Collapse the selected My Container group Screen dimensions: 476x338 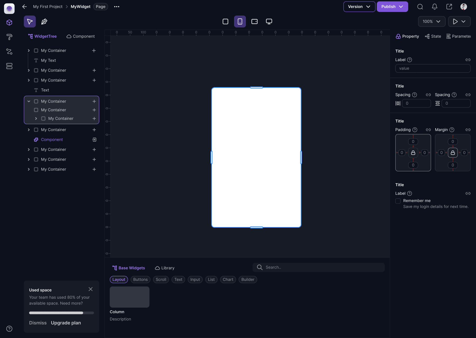29,101
